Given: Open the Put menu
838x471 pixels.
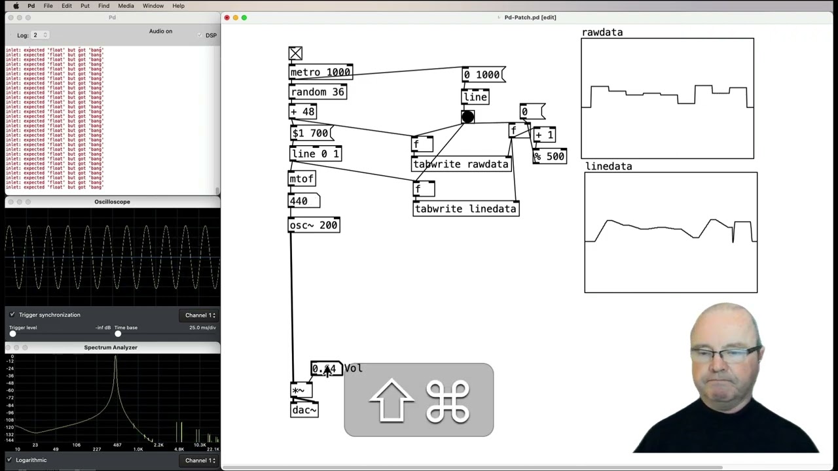Looking at the screenshot, I should point(85,6).
